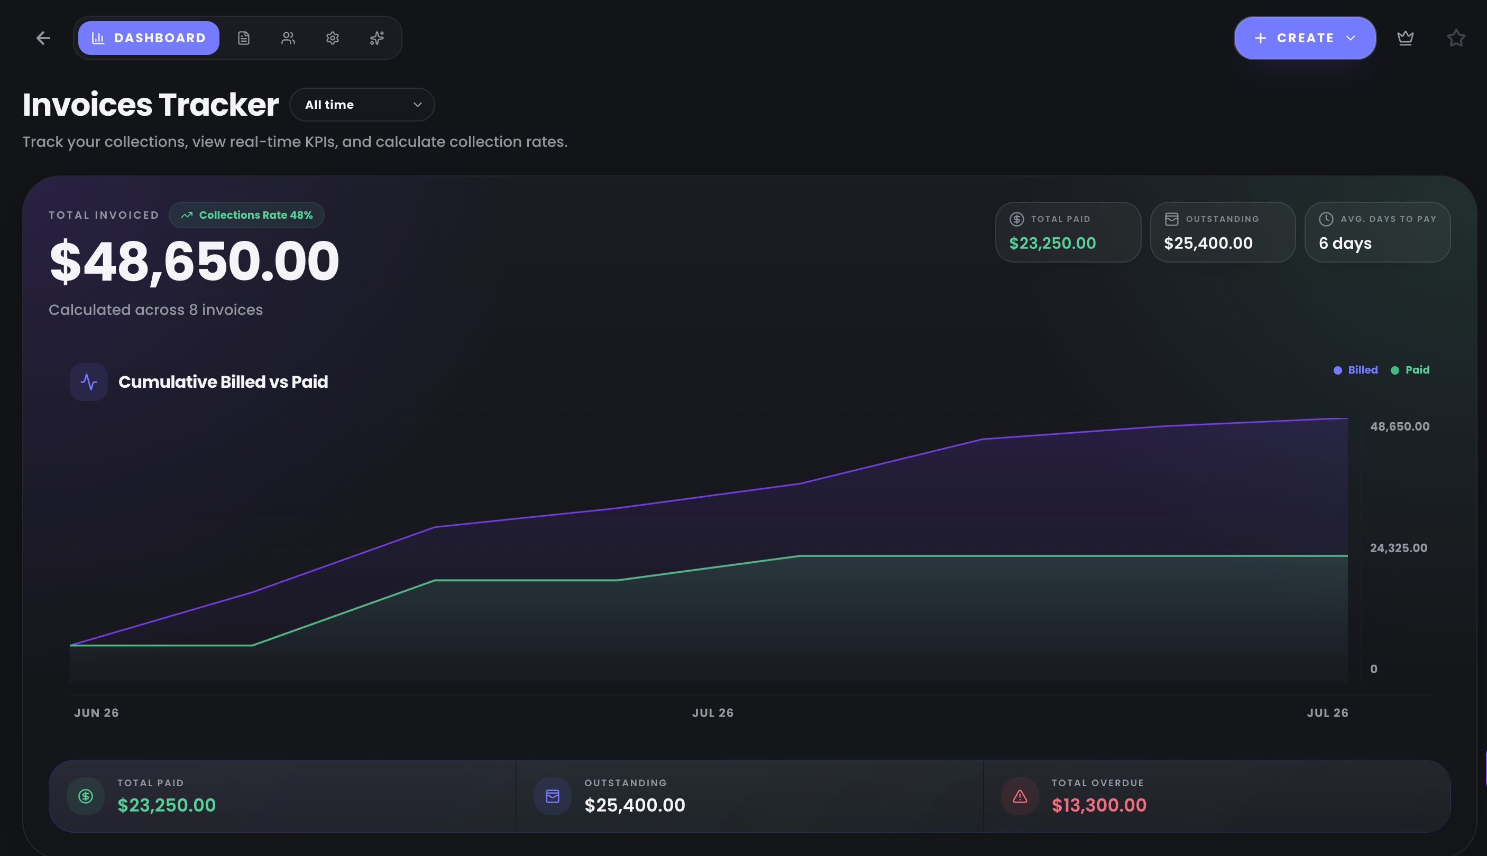The height and width of the screenshot is (856, 1487).
Task: Click the green dollar icon in bottom Total Paid
Action: click(86, 796)
